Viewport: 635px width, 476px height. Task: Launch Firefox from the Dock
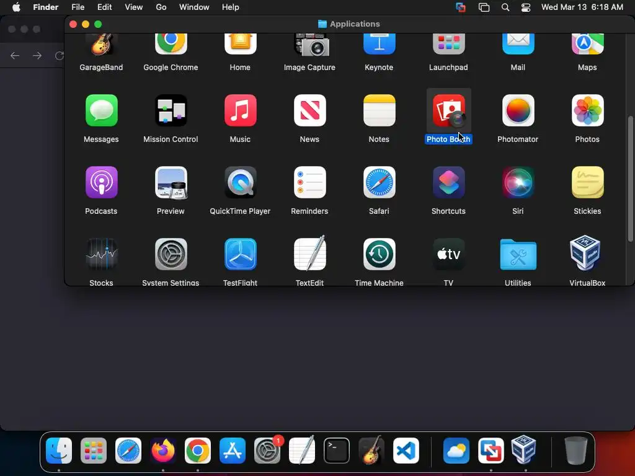163,451
